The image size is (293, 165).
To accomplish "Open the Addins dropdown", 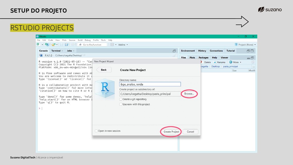I will (123, 45).
